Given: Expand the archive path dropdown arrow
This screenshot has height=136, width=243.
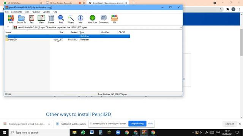Looking at the screenshot, I should (181, 28).
